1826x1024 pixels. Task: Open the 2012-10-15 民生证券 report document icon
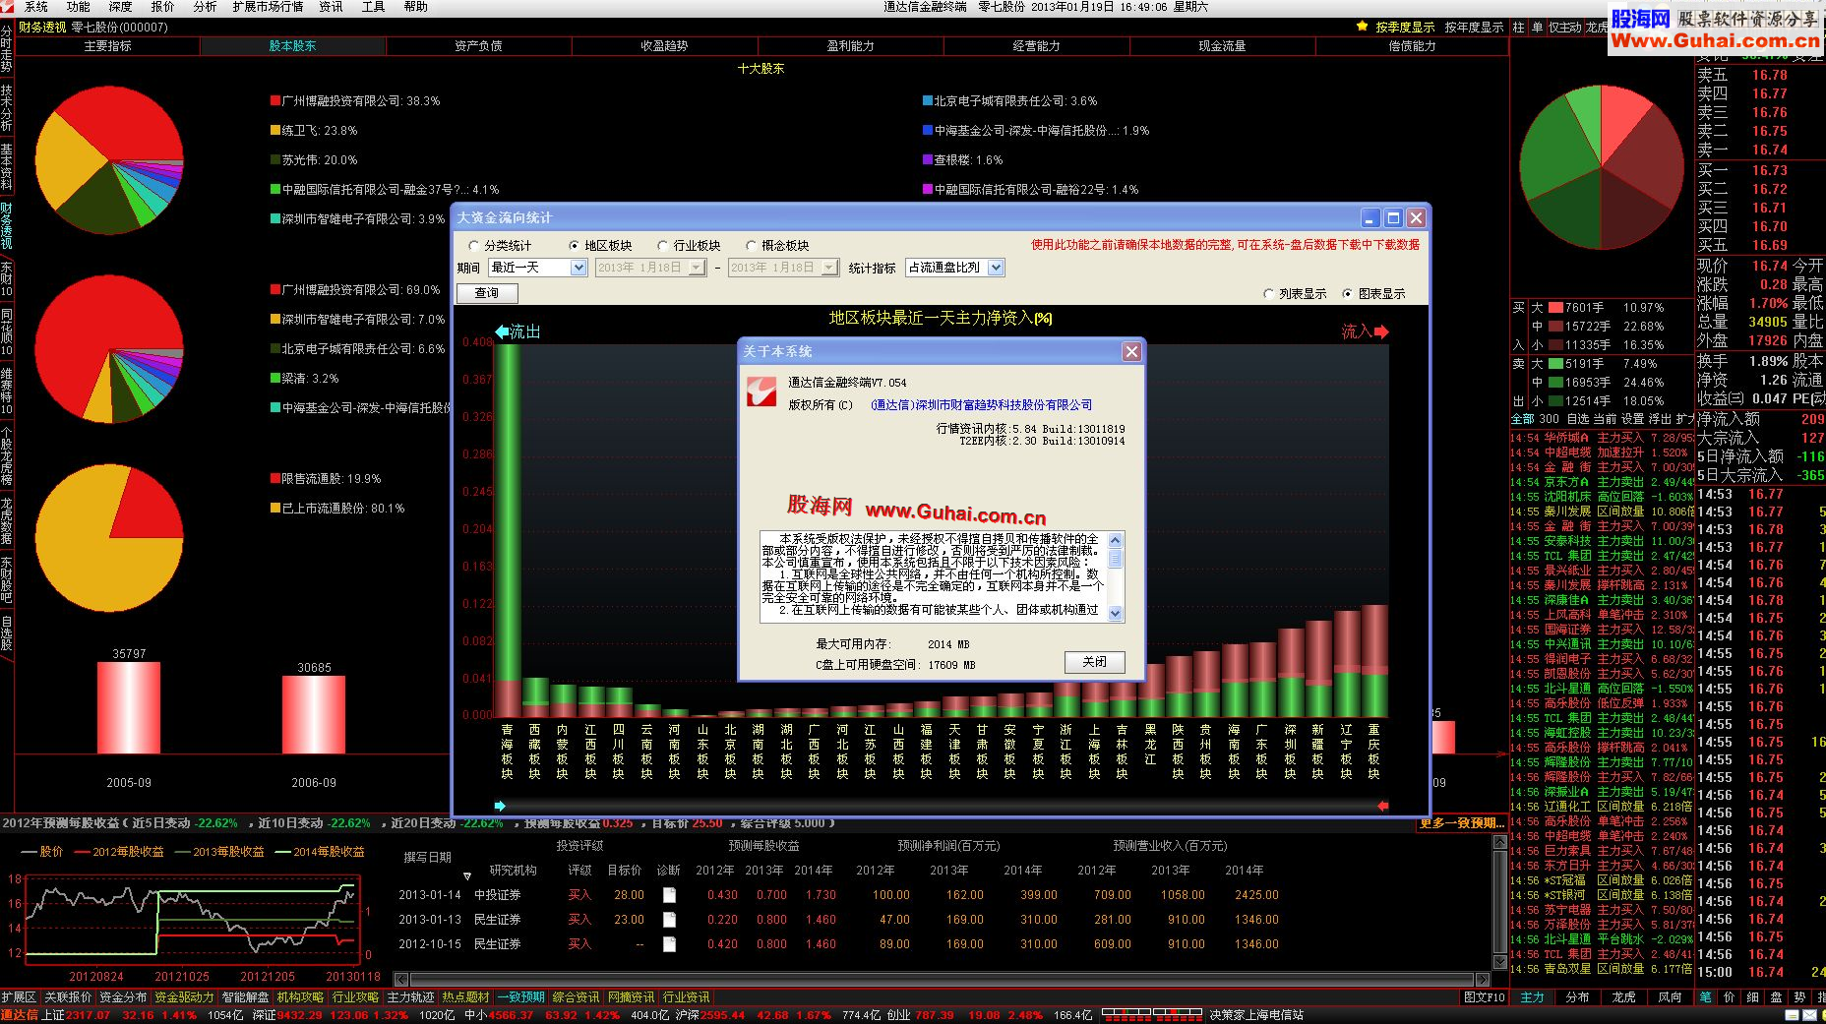click(669, 944)
